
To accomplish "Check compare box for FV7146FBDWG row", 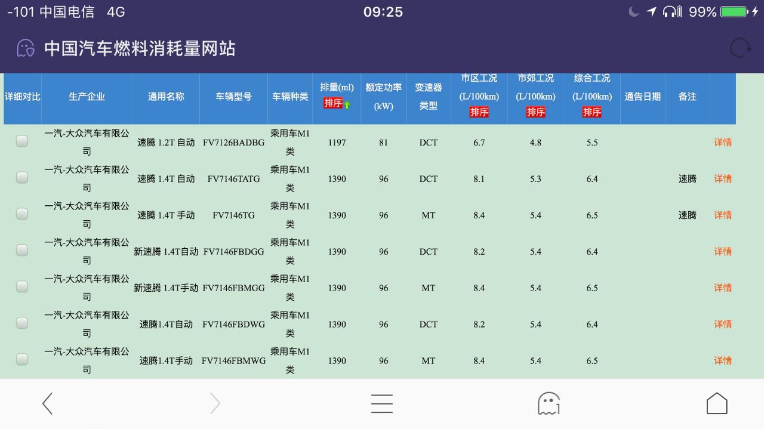I will coord(22,323).
